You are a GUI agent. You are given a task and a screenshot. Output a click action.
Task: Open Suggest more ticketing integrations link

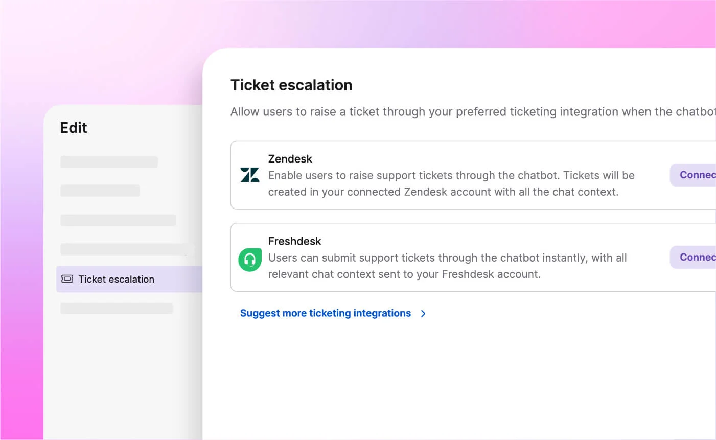tap(326, 313)
